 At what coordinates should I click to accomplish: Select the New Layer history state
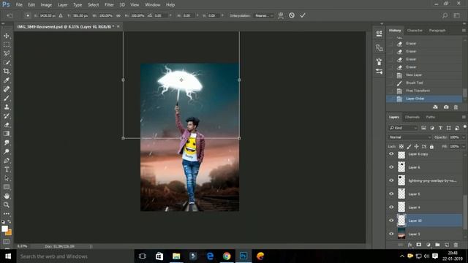(424, 75)
